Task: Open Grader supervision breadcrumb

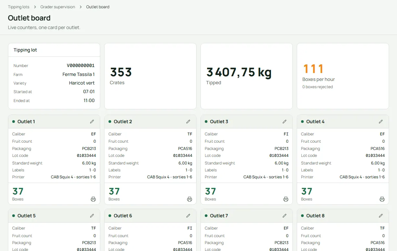Action: (x=58, y=7)
